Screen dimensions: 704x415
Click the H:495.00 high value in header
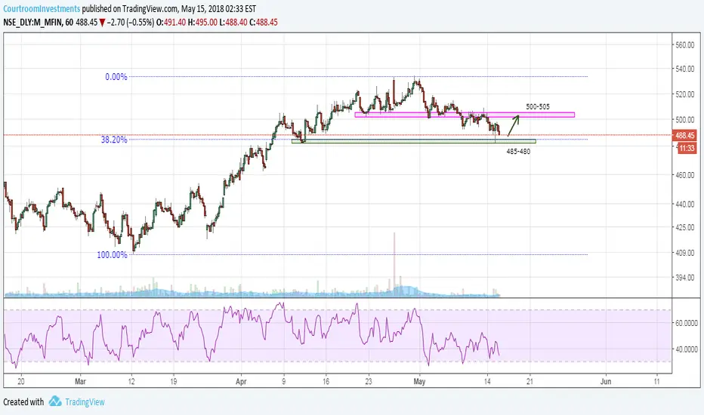(x=202, y=22)
